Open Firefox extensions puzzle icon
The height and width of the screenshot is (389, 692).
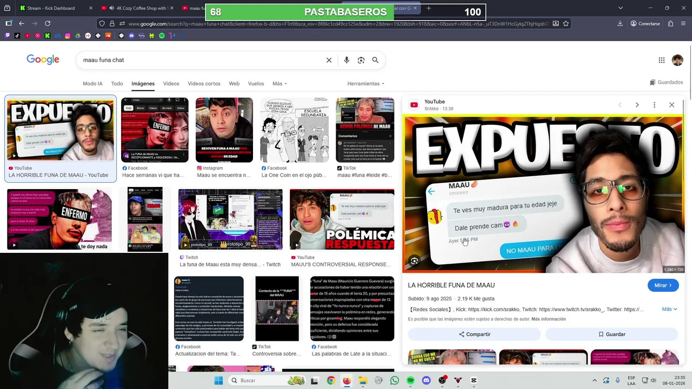click(x=670, y=24)
